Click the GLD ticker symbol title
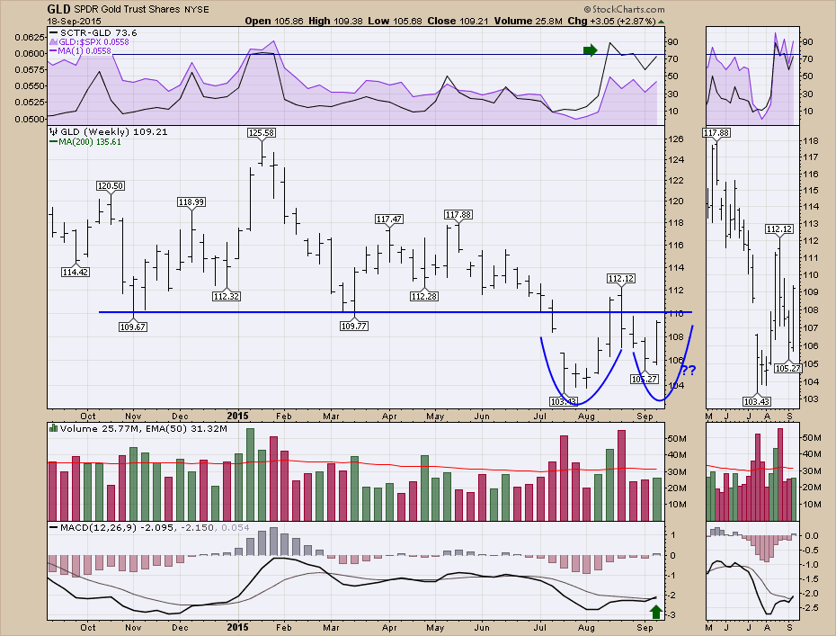This screenshot has width=836, height=636. tap(58, 9)
